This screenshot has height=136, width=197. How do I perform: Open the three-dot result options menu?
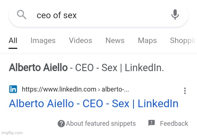pyautogui.click(x=185, y=91)
